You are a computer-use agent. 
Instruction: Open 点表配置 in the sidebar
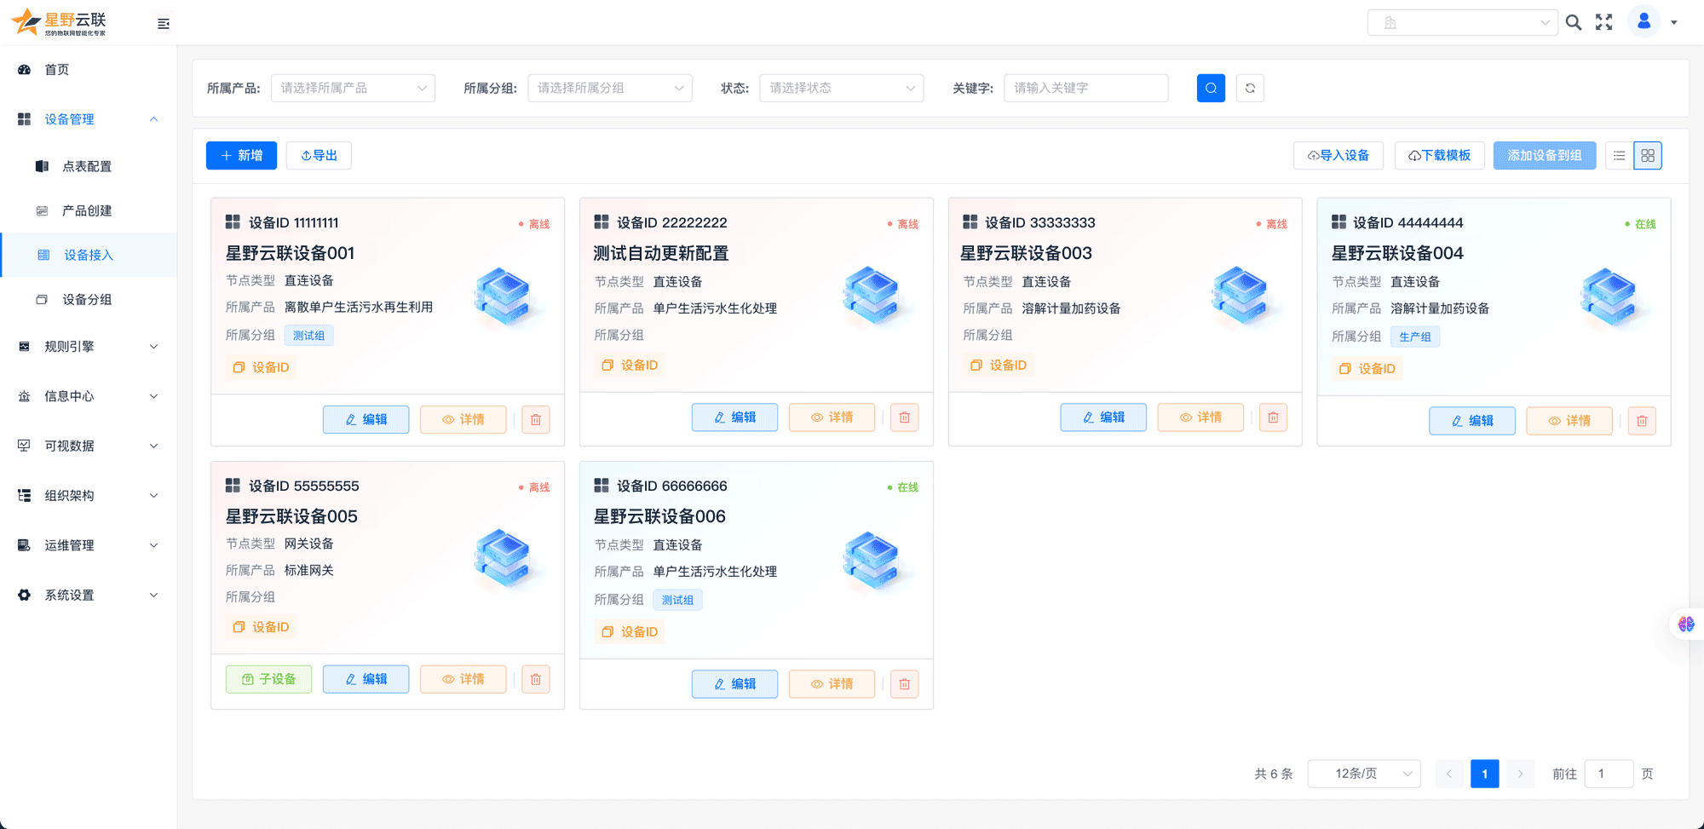(87, 166)
